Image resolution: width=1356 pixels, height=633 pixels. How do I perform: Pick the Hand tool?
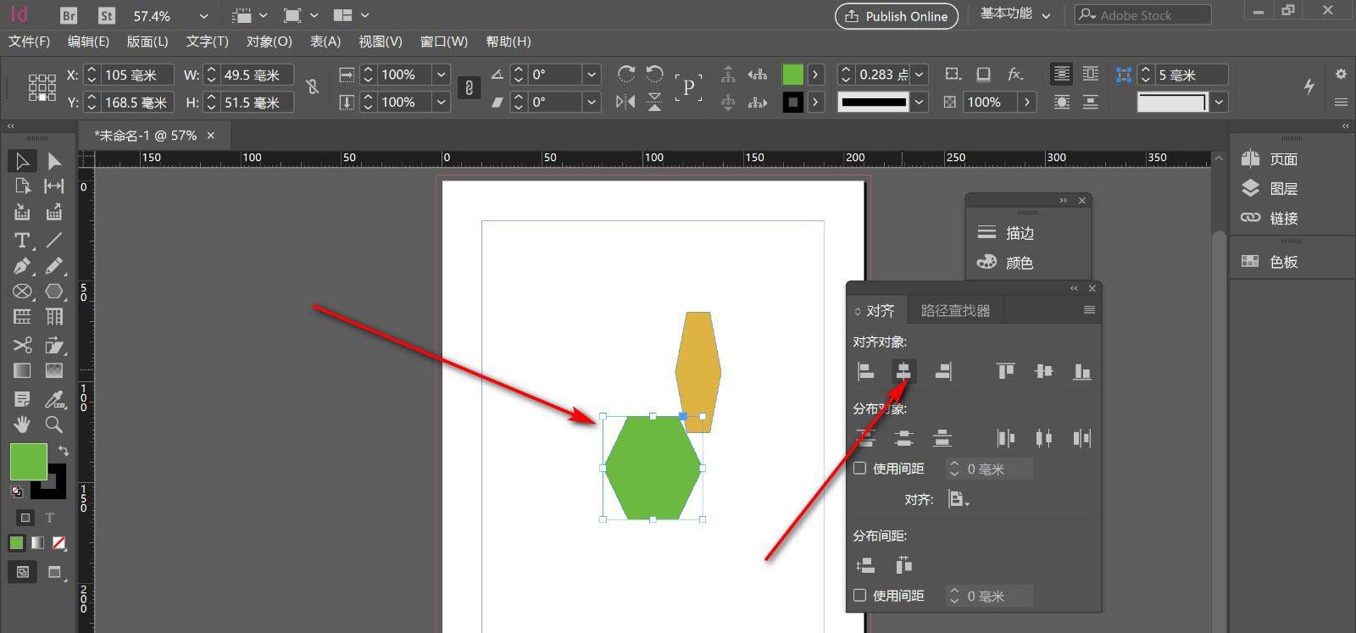pos(22,424)
